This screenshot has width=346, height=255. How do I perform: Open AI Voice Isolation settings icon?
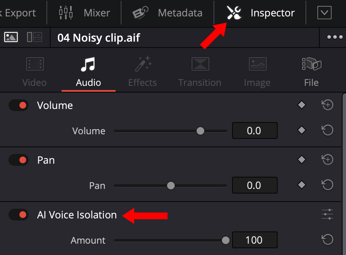(327, 215)
